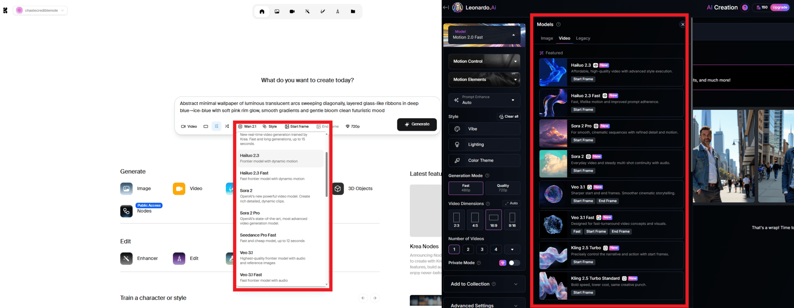Image resolution: width=794 pixels, height=308 pixels.
Task: Click the Krea logo icon
Action: point(5,10)
